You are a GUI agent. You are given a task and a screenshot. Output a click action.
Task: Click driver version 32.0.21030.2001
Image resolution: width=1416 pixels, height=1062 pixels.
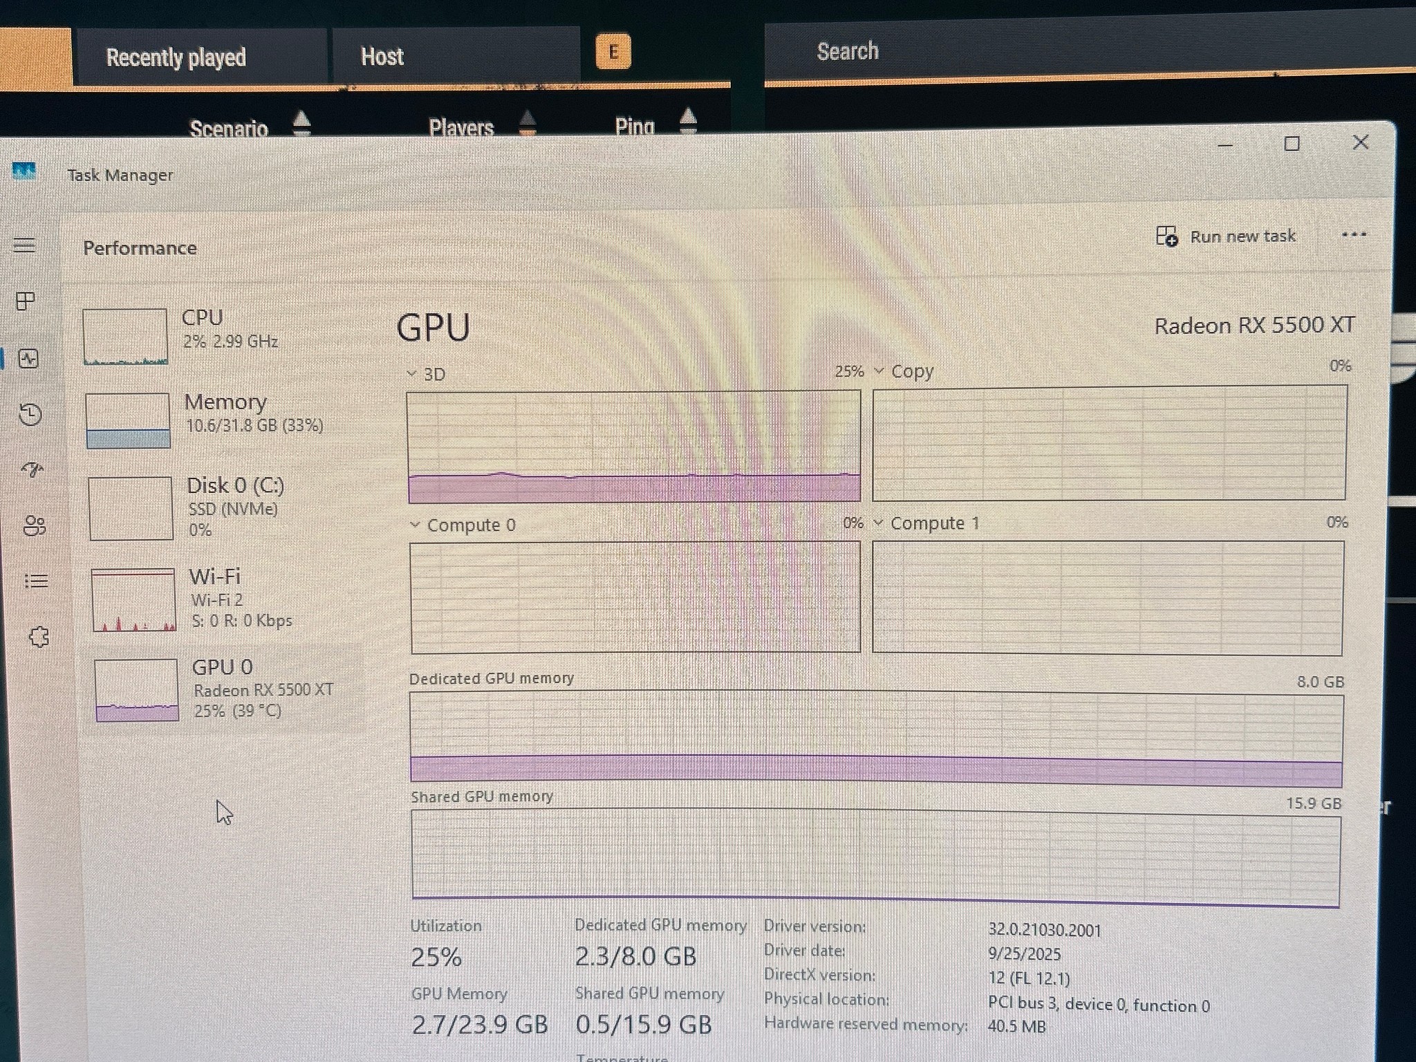(1044, 930)
